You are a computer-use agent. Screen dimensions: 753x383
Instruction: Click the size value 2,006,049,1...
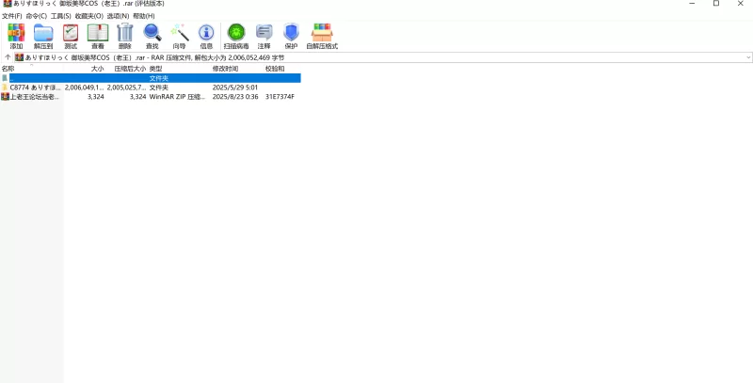click(x=85, y=88)
